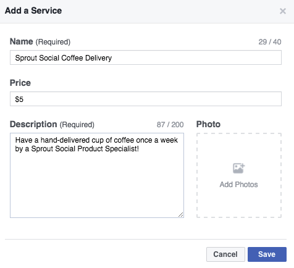Click the empty top area of dashed photo dropzone
294x268 pixels.
pos(239,146)
